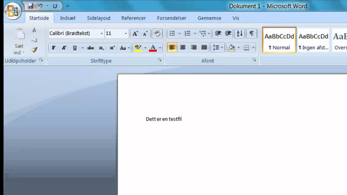Open the bullet library dropdown
Viewport: 347px width, 195px height.
click(x=179, y=33)
